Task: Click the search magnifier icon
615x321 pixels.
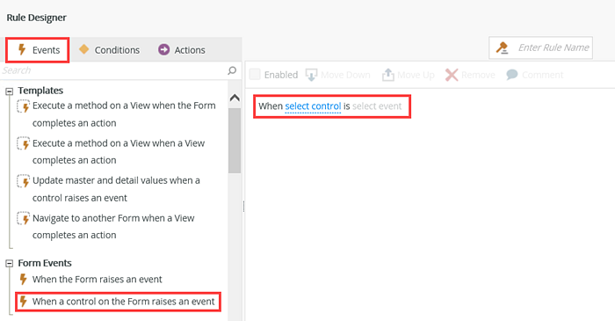Action: pyautogui.click(x=232, y=70)
